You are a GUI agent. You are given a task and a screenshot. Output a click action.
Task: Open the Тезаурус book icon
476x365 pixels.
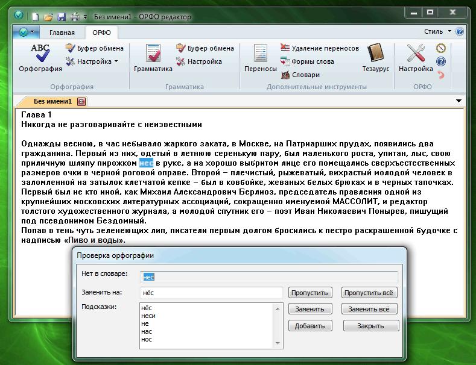(x=375, y=58)
